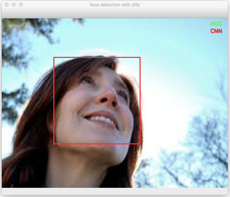Image resolution: width=230 pixels, height=197 pixels.
Task: Click the woman's visible eye
Action: tap(87, 80)
